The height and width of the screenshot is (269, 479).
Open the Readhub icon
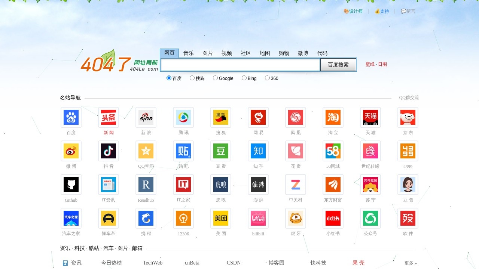(x=146, y=185)
